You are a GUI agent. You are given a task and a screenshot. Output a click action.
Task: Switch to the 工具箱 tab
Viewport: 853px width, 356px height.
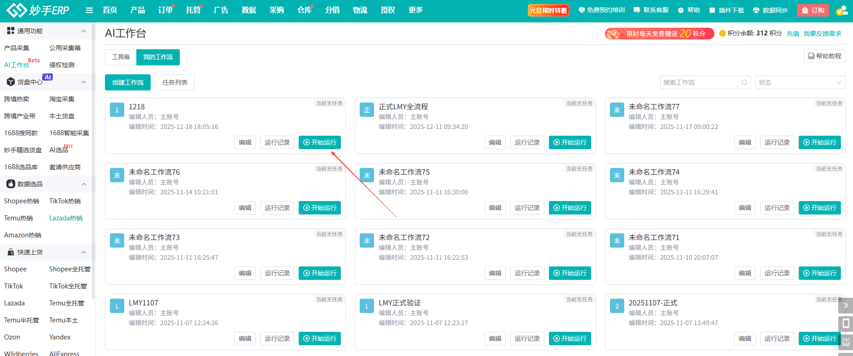pos(121,57)
